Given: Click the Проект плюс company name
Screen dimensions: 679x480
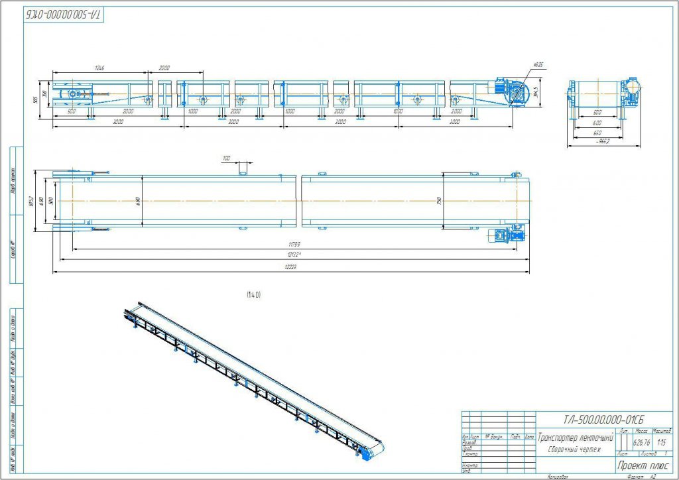Looking at the screenshot, I should click(641, 465).
